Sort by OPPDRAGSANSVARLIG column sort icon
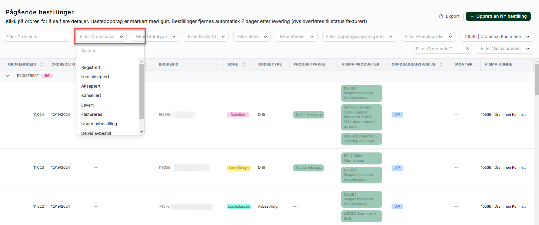 point(441,65)
